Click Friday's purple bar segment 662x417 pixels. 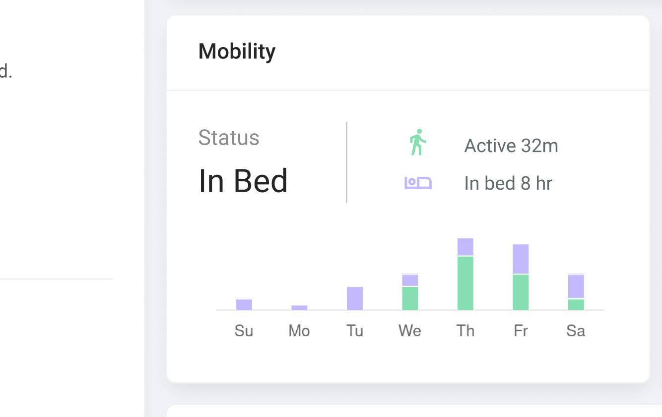[x=521, y=259]
